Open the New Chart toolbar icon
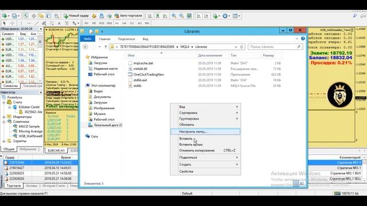The width and height of the screenshot is (367, 206). (4, 16)
